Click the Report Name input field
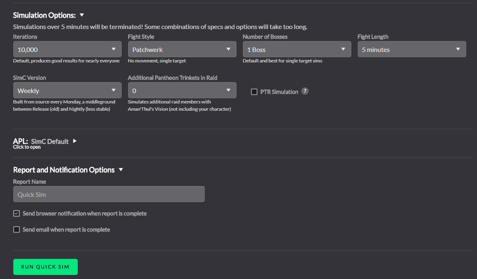 click(109, 194)
